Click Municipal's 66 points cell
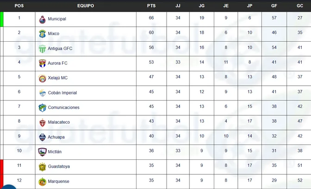311x189 pixels. click(151, 19)
